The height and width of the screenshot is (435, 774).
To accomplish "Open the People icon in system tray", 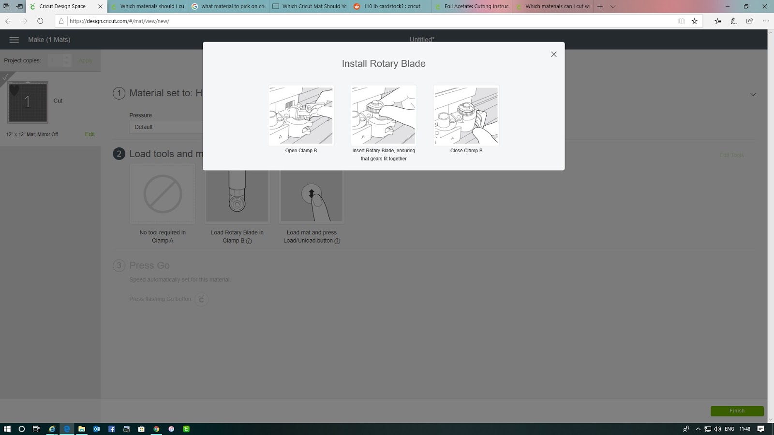I will 686,429.
